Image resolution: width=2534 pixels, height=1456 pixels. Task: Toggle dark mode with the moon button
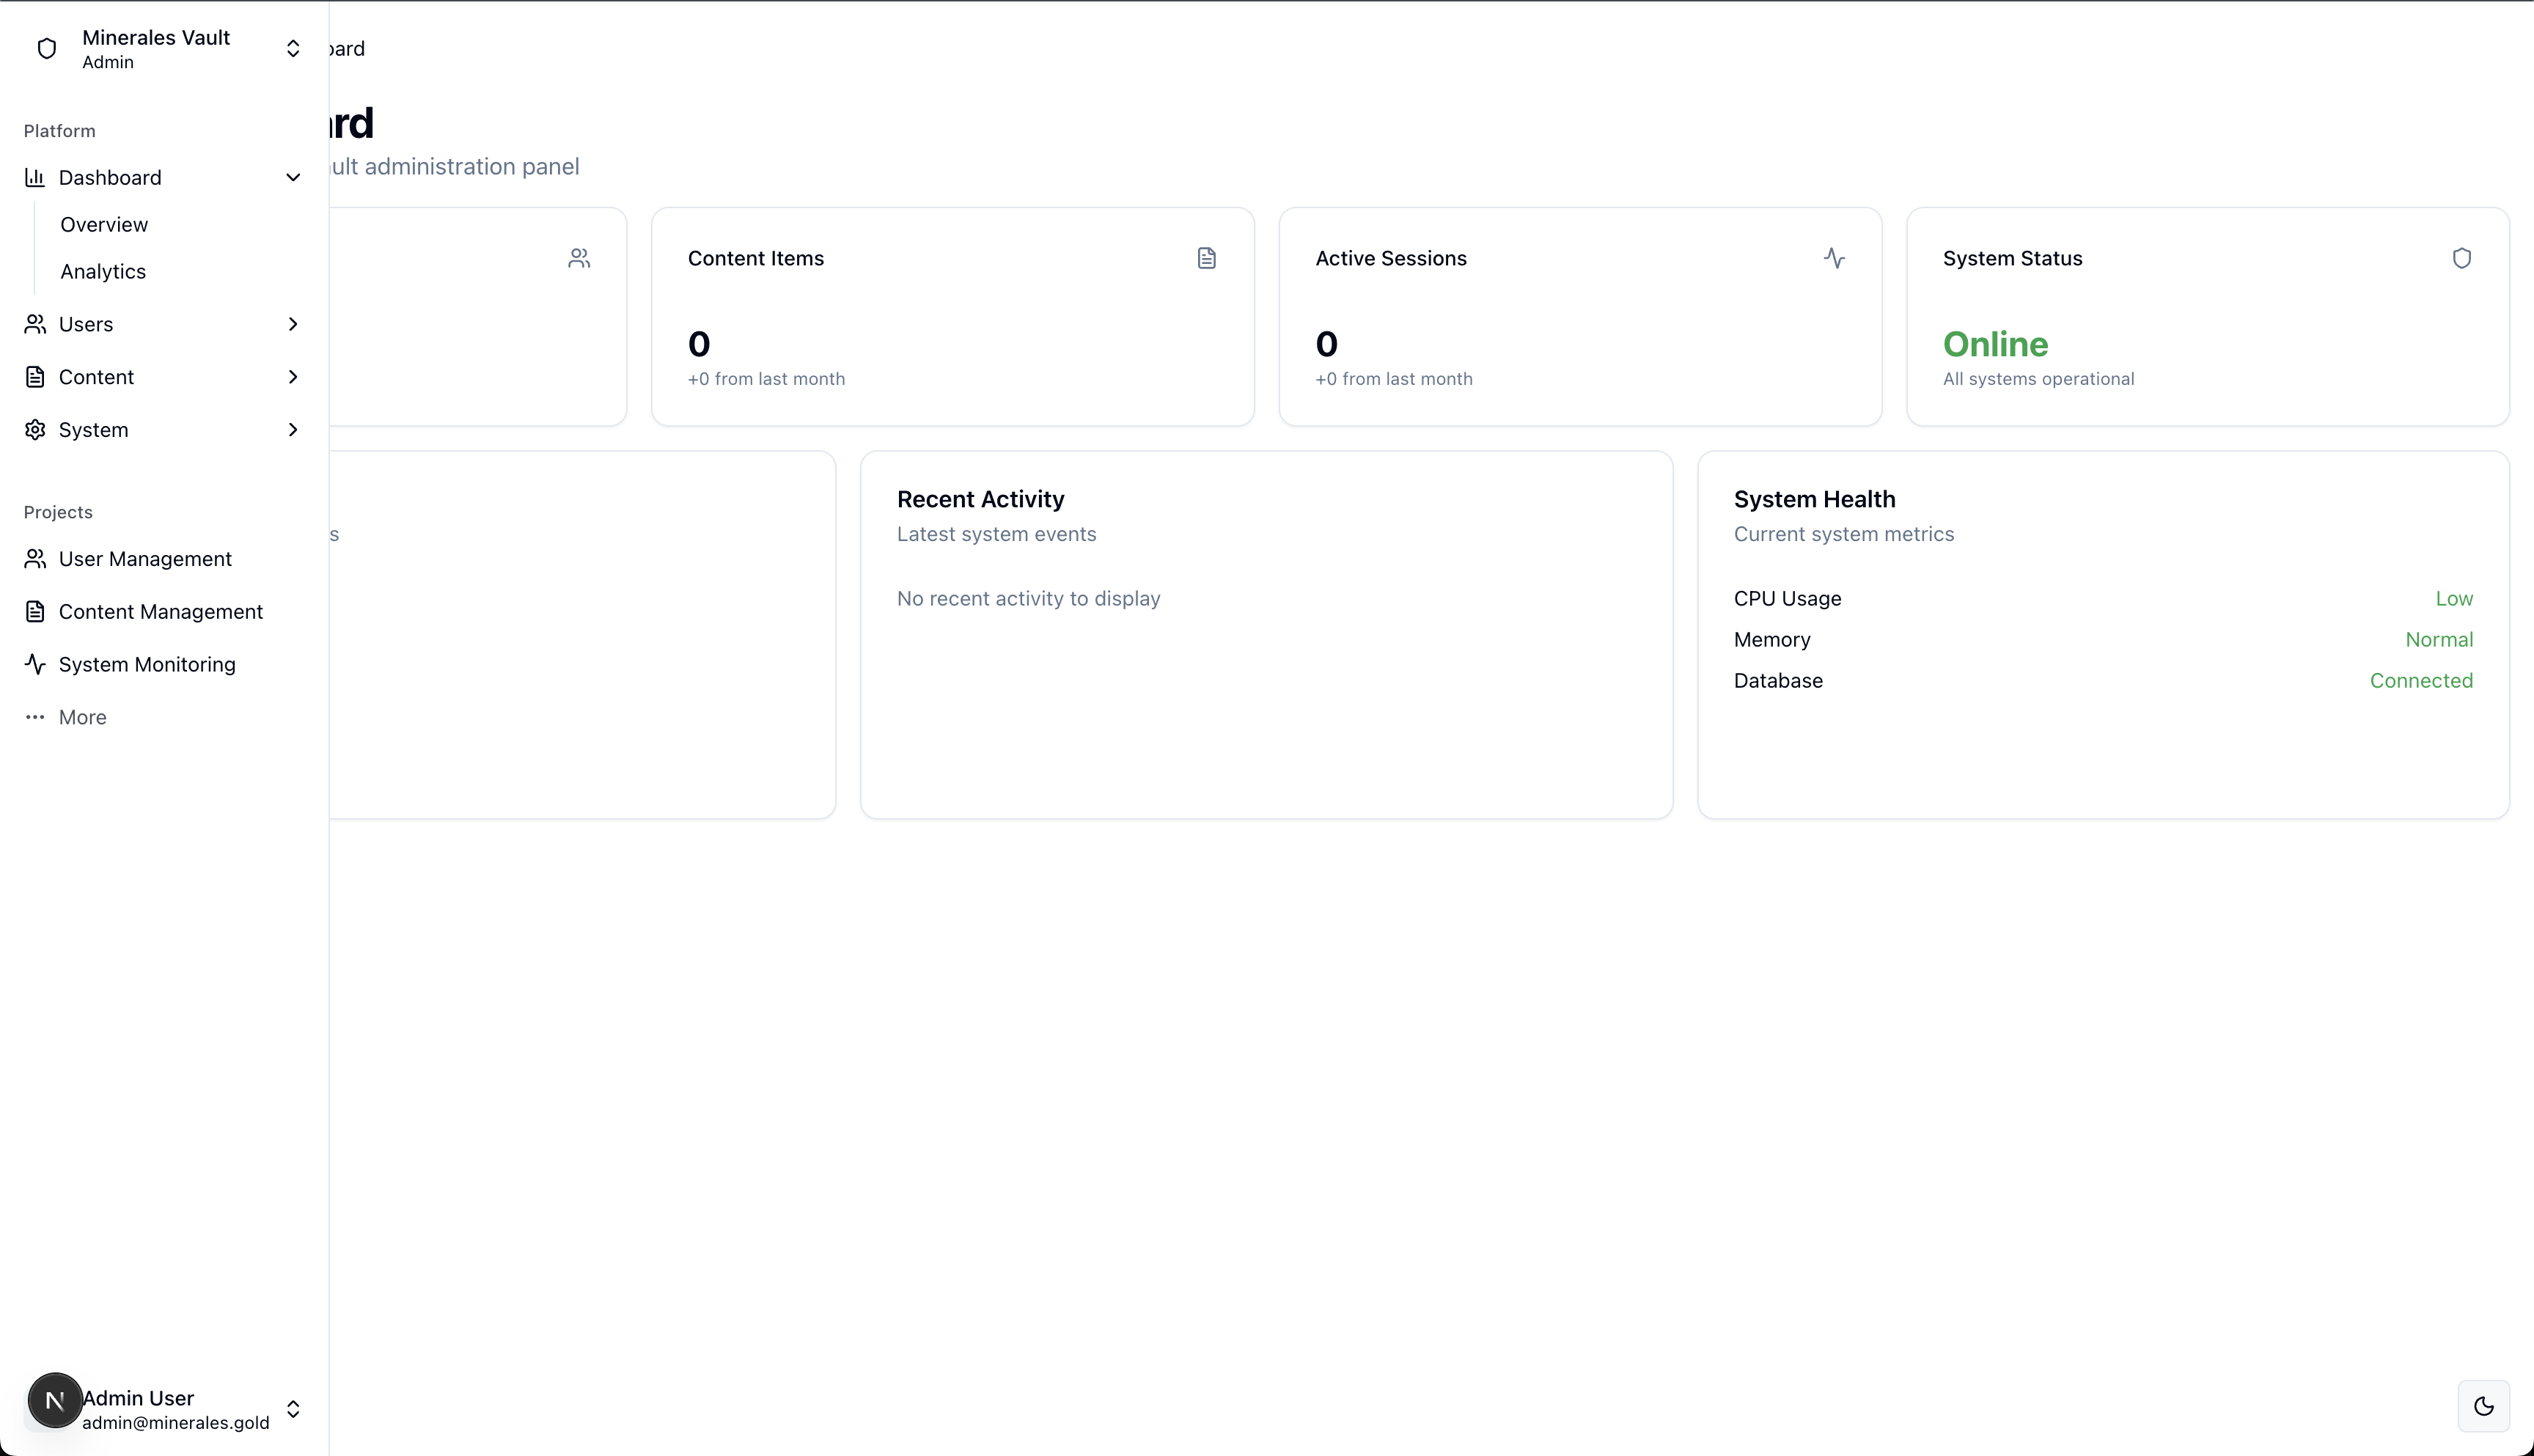[x=2483, y=1406]
